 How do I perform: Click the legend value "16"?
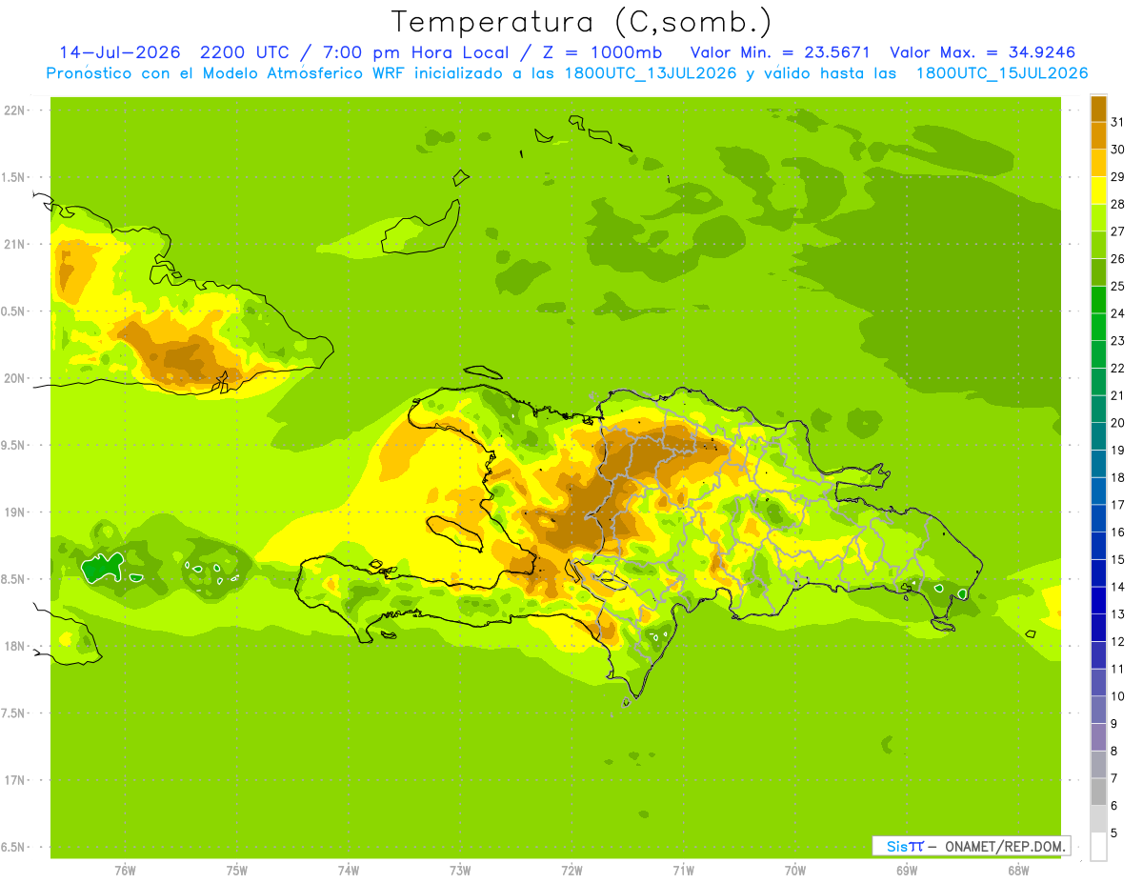1118,532
